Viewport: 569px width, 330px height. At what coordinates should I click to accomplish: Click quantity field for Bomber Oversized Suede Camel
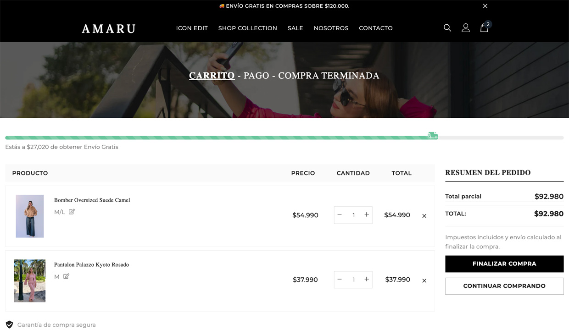353,215
